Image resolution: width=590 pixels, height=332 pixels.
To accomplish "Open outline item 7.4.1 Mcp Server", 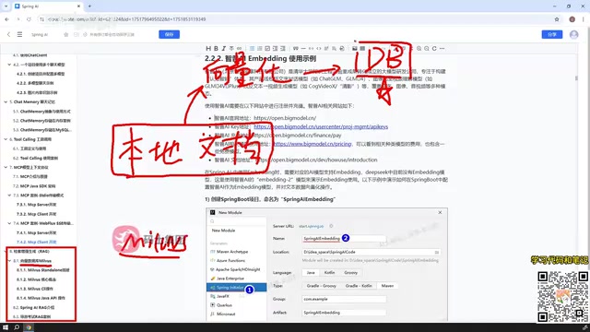I will tap(37, 232).
